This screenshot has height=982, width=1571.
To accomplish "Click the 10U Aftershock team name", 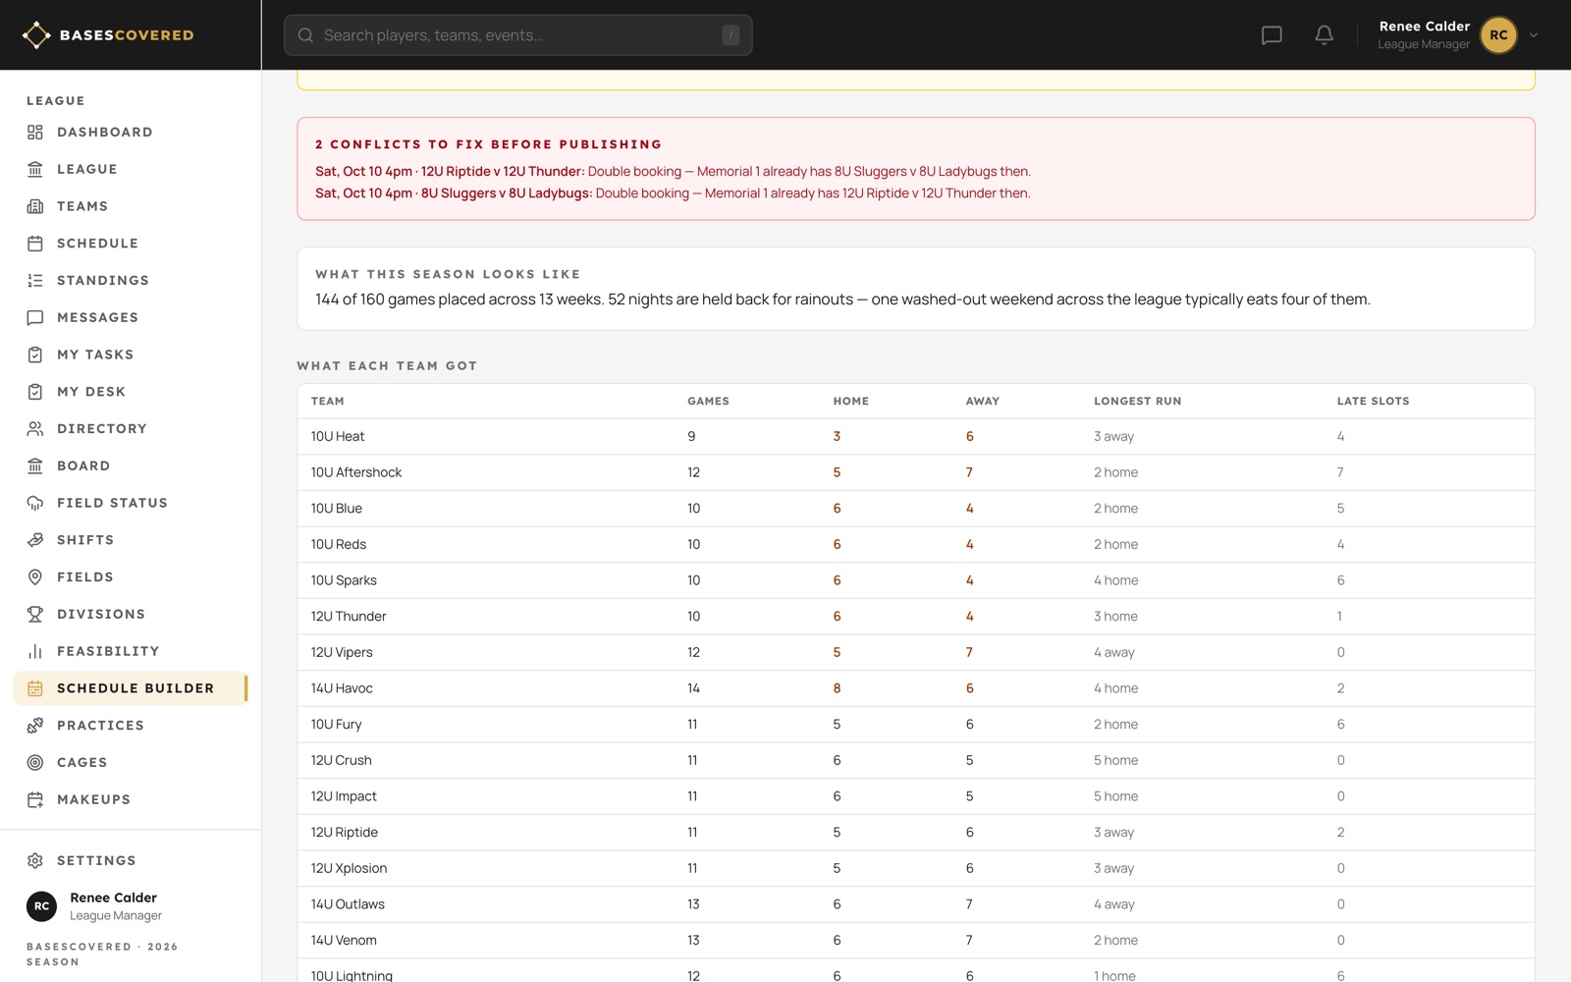I will (x=356, y=472).
